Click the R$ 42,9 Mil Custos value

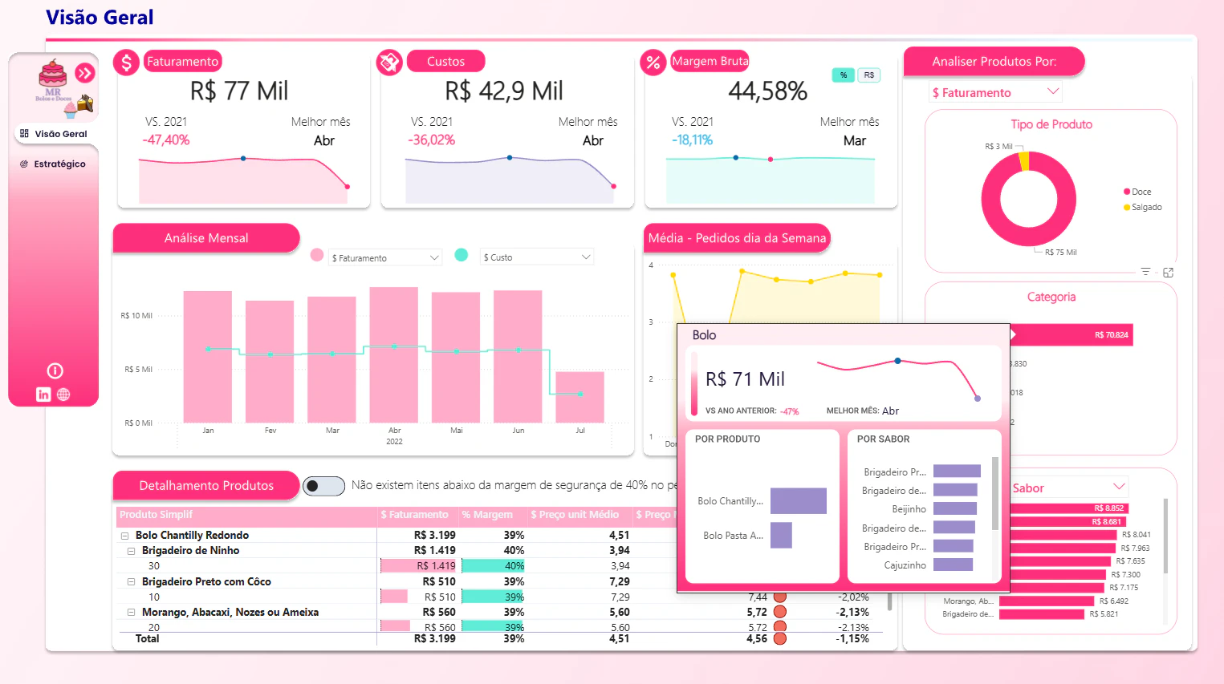[504, 91]
